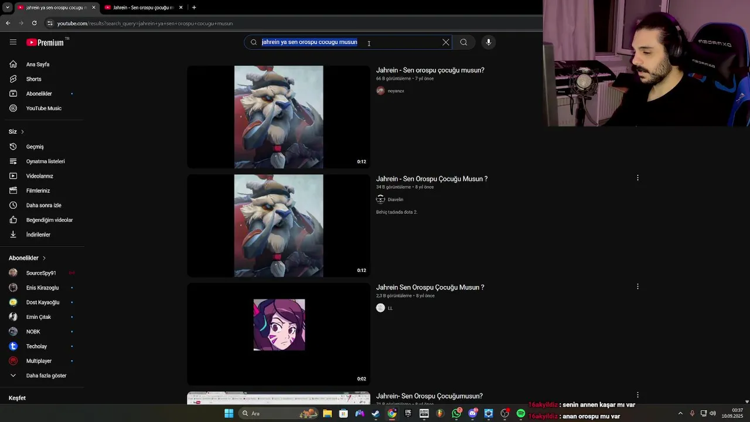Open third video thumbnail by LL
The height and width of the screenshot is (422, 750).
(278, 334)
